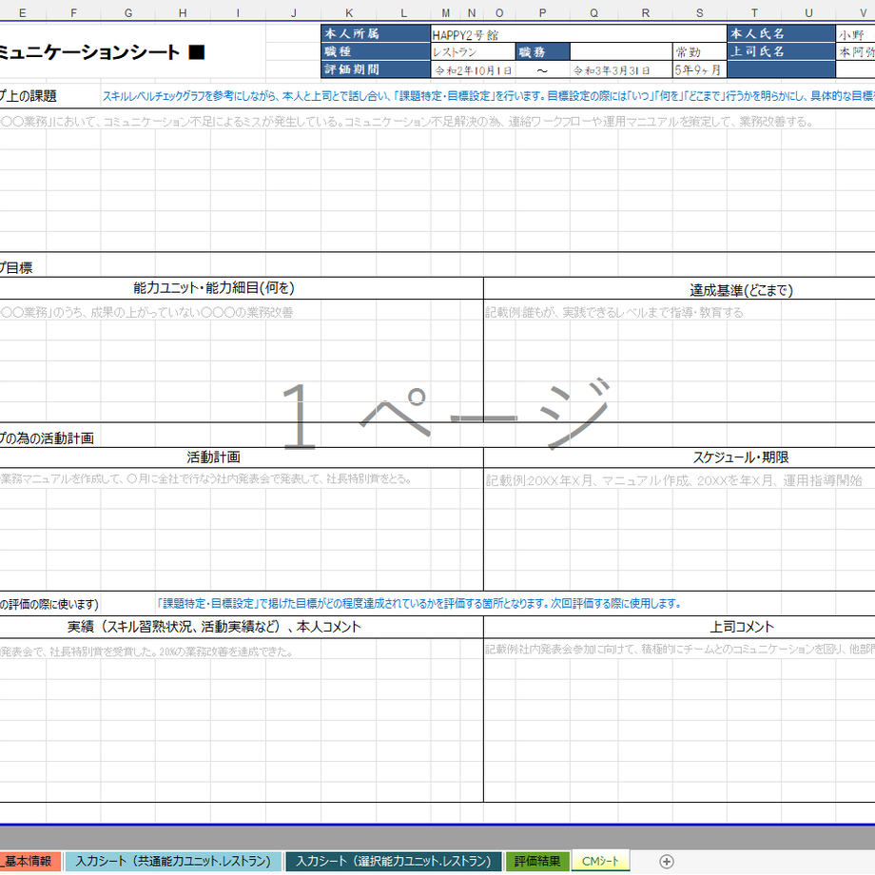The image size is (875, 875).
Task: Click the blue スキルレベルチェックグラフ instruction text
Action: pos(488,96)
